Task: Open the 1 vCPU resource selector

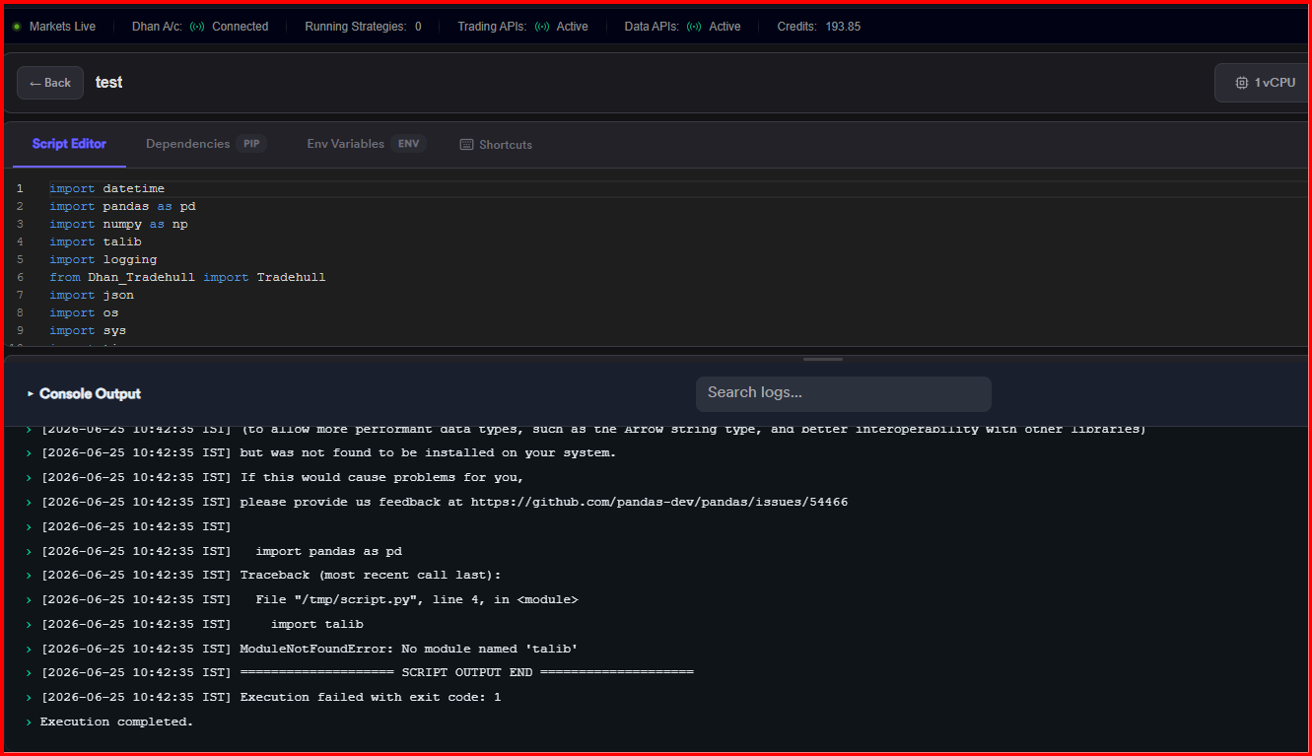Action: coord(1264,83)
